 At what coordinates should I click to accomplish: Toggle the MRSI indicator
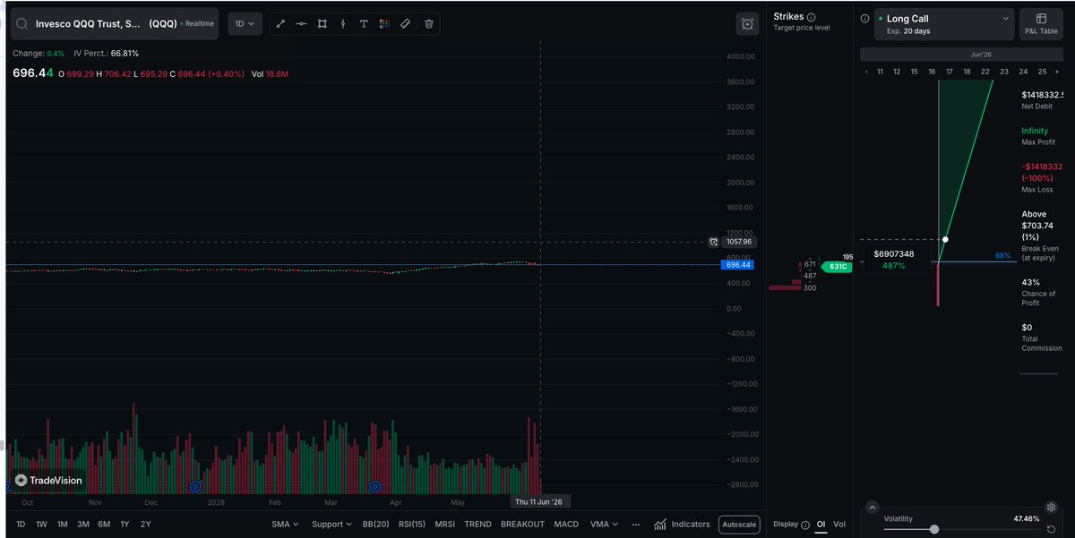(x=445, y=525)
